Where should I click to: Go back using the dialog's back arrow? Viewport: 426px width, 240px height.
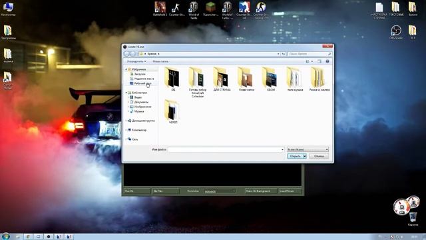pos(126,54)
